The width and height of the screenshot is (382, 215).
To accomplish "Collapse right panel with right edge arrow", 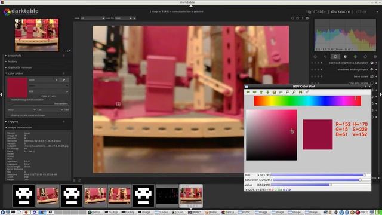I will point(381,94).
